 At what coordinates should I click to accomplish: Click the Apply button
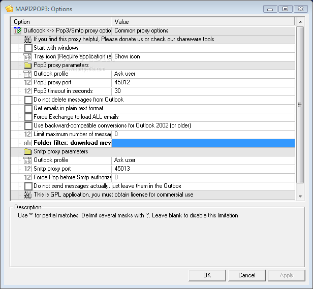(287, 275)
